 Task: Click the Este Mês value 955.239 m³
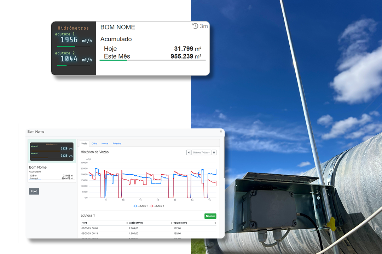tap(186, 56)
